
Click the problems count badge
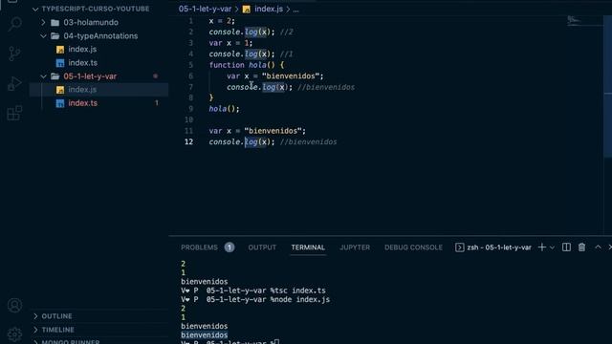229,247
